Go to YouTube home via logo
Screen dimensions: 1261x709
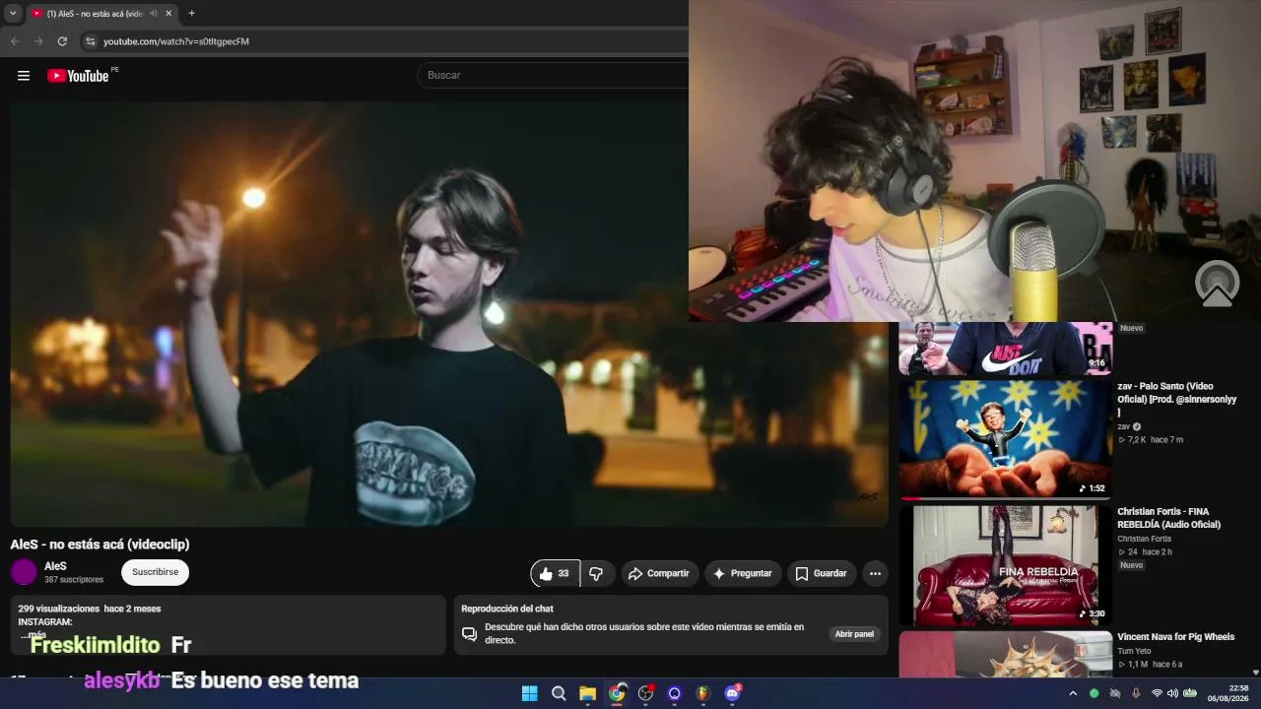point(78,76)
